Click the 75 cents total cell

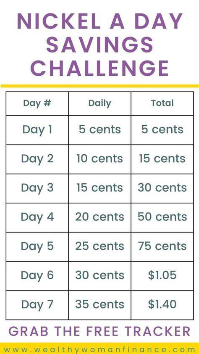pyautogui.click(x=162, y=246)
